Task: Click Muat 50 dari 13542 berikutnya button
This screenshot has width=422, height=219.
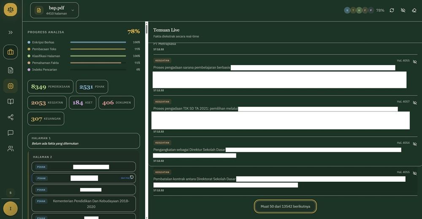Action: [x=285, y=206]
